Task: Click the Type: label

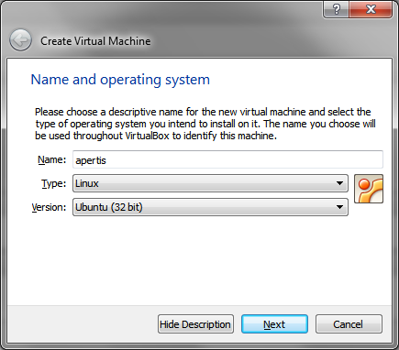Action: [x=54, y=183]
